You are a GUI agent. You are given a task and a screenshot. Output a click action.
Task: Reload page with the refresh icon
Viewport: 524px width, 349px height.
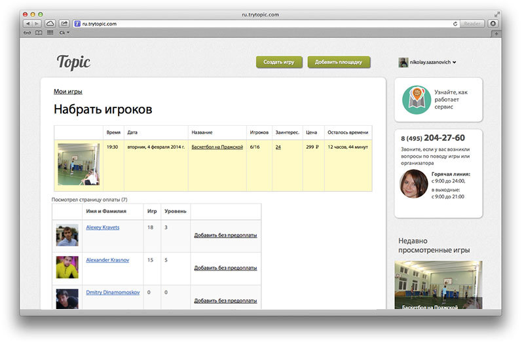click(455, 24)
